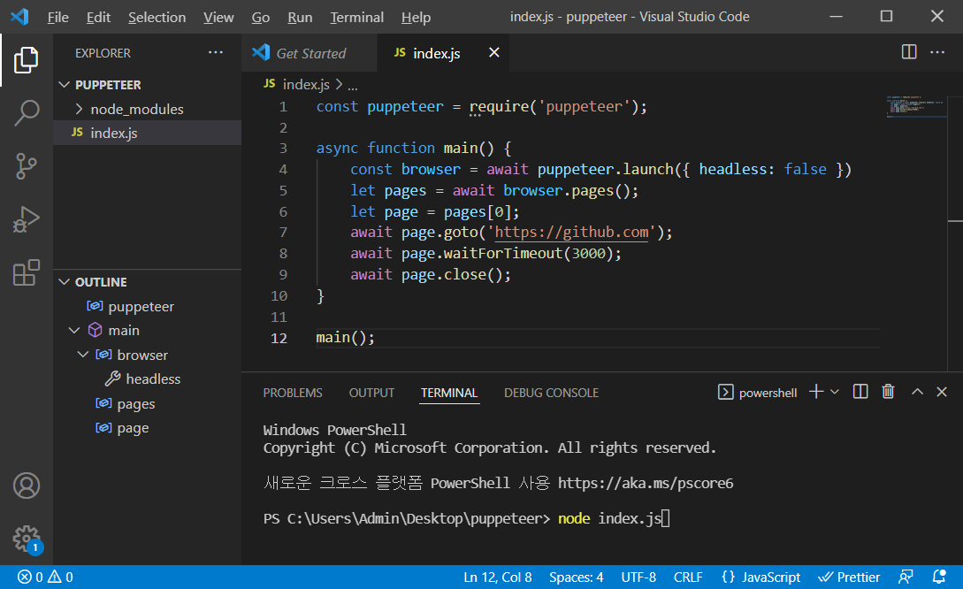Screen dimensions: 963x589
Task: Open the View menu
Action: coord(218,17)
